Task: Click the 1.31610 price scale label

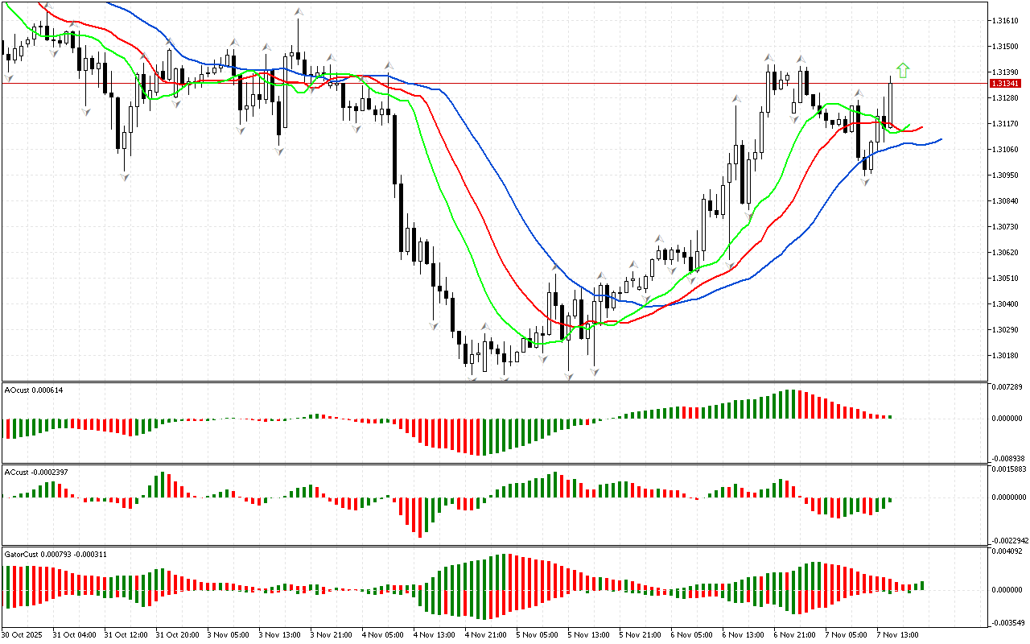Action: coord(1006,20)
